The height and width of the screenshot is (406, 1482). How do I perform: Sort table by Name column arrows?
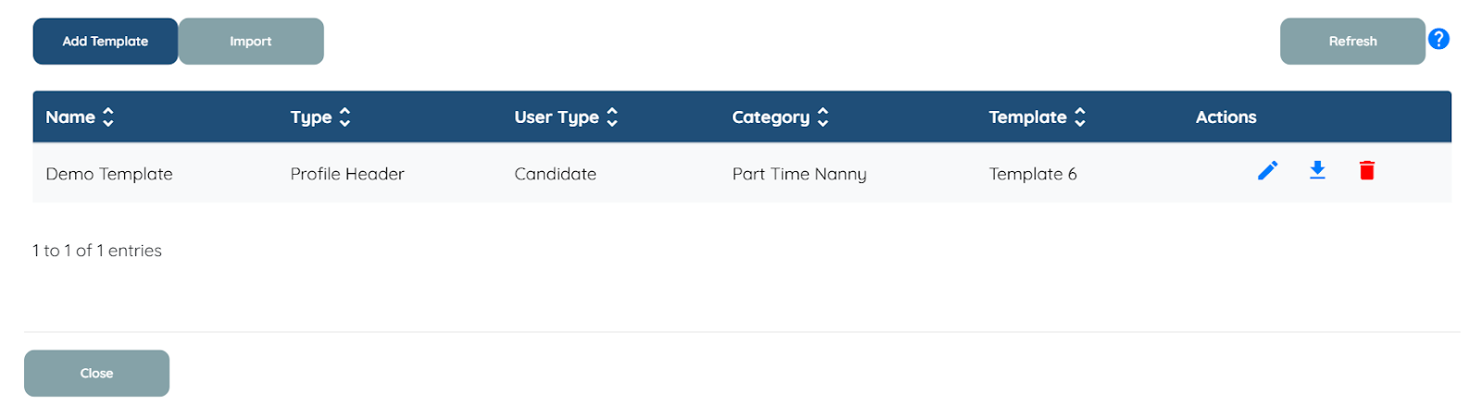coord(108,117)
